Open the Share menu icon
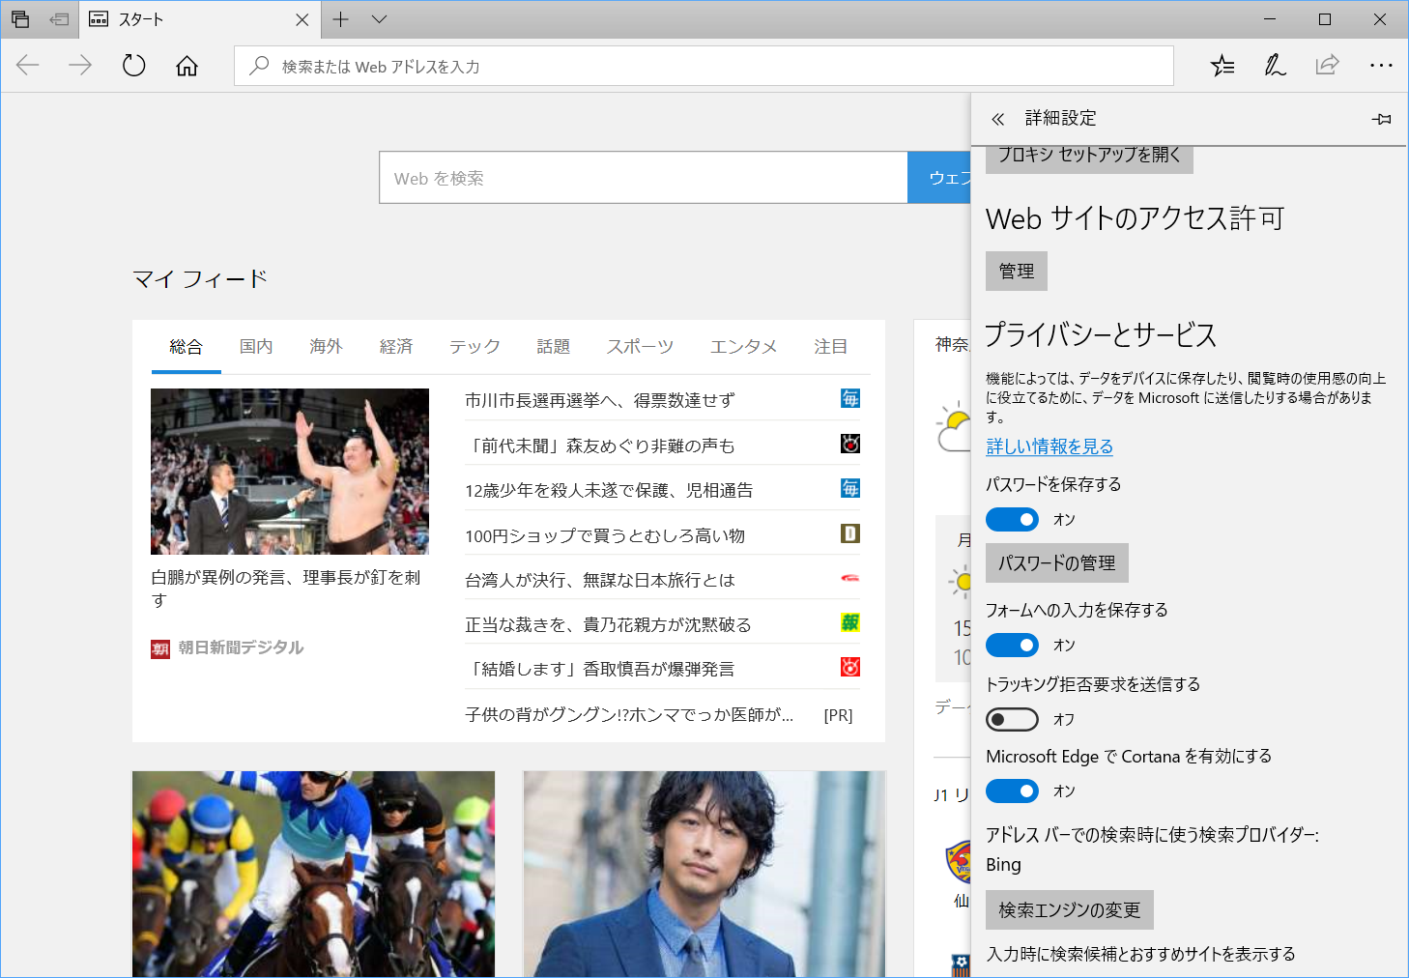Image resolution: width=1409 pixels, height=978 pixels. pyautogui.click(x=1327, y=65)
